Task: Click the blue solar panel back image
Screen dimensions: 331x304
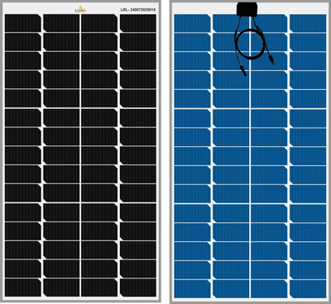Action: tap(250, 152)
